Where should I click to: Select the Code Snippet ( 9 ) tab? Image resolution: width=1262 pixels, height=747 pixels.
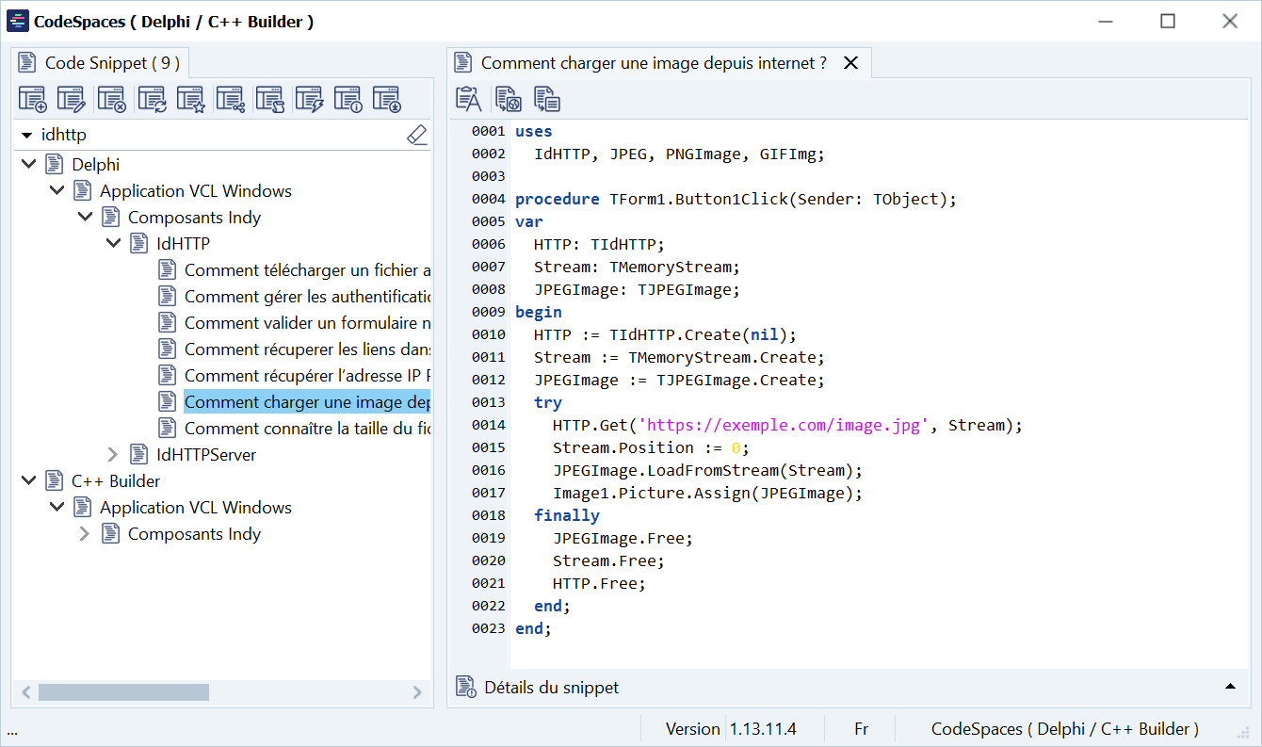[100, 63]
